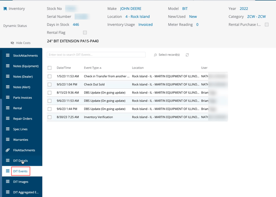Click the Hide Costs eye icon
This screenshot has height=197, width=276.
pyautogui.click(x=12, y=43)
